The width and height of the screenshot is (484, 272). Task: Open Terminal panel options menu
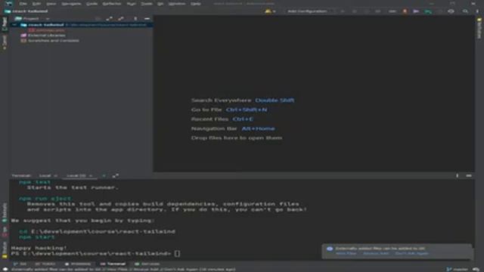(457, 176)
